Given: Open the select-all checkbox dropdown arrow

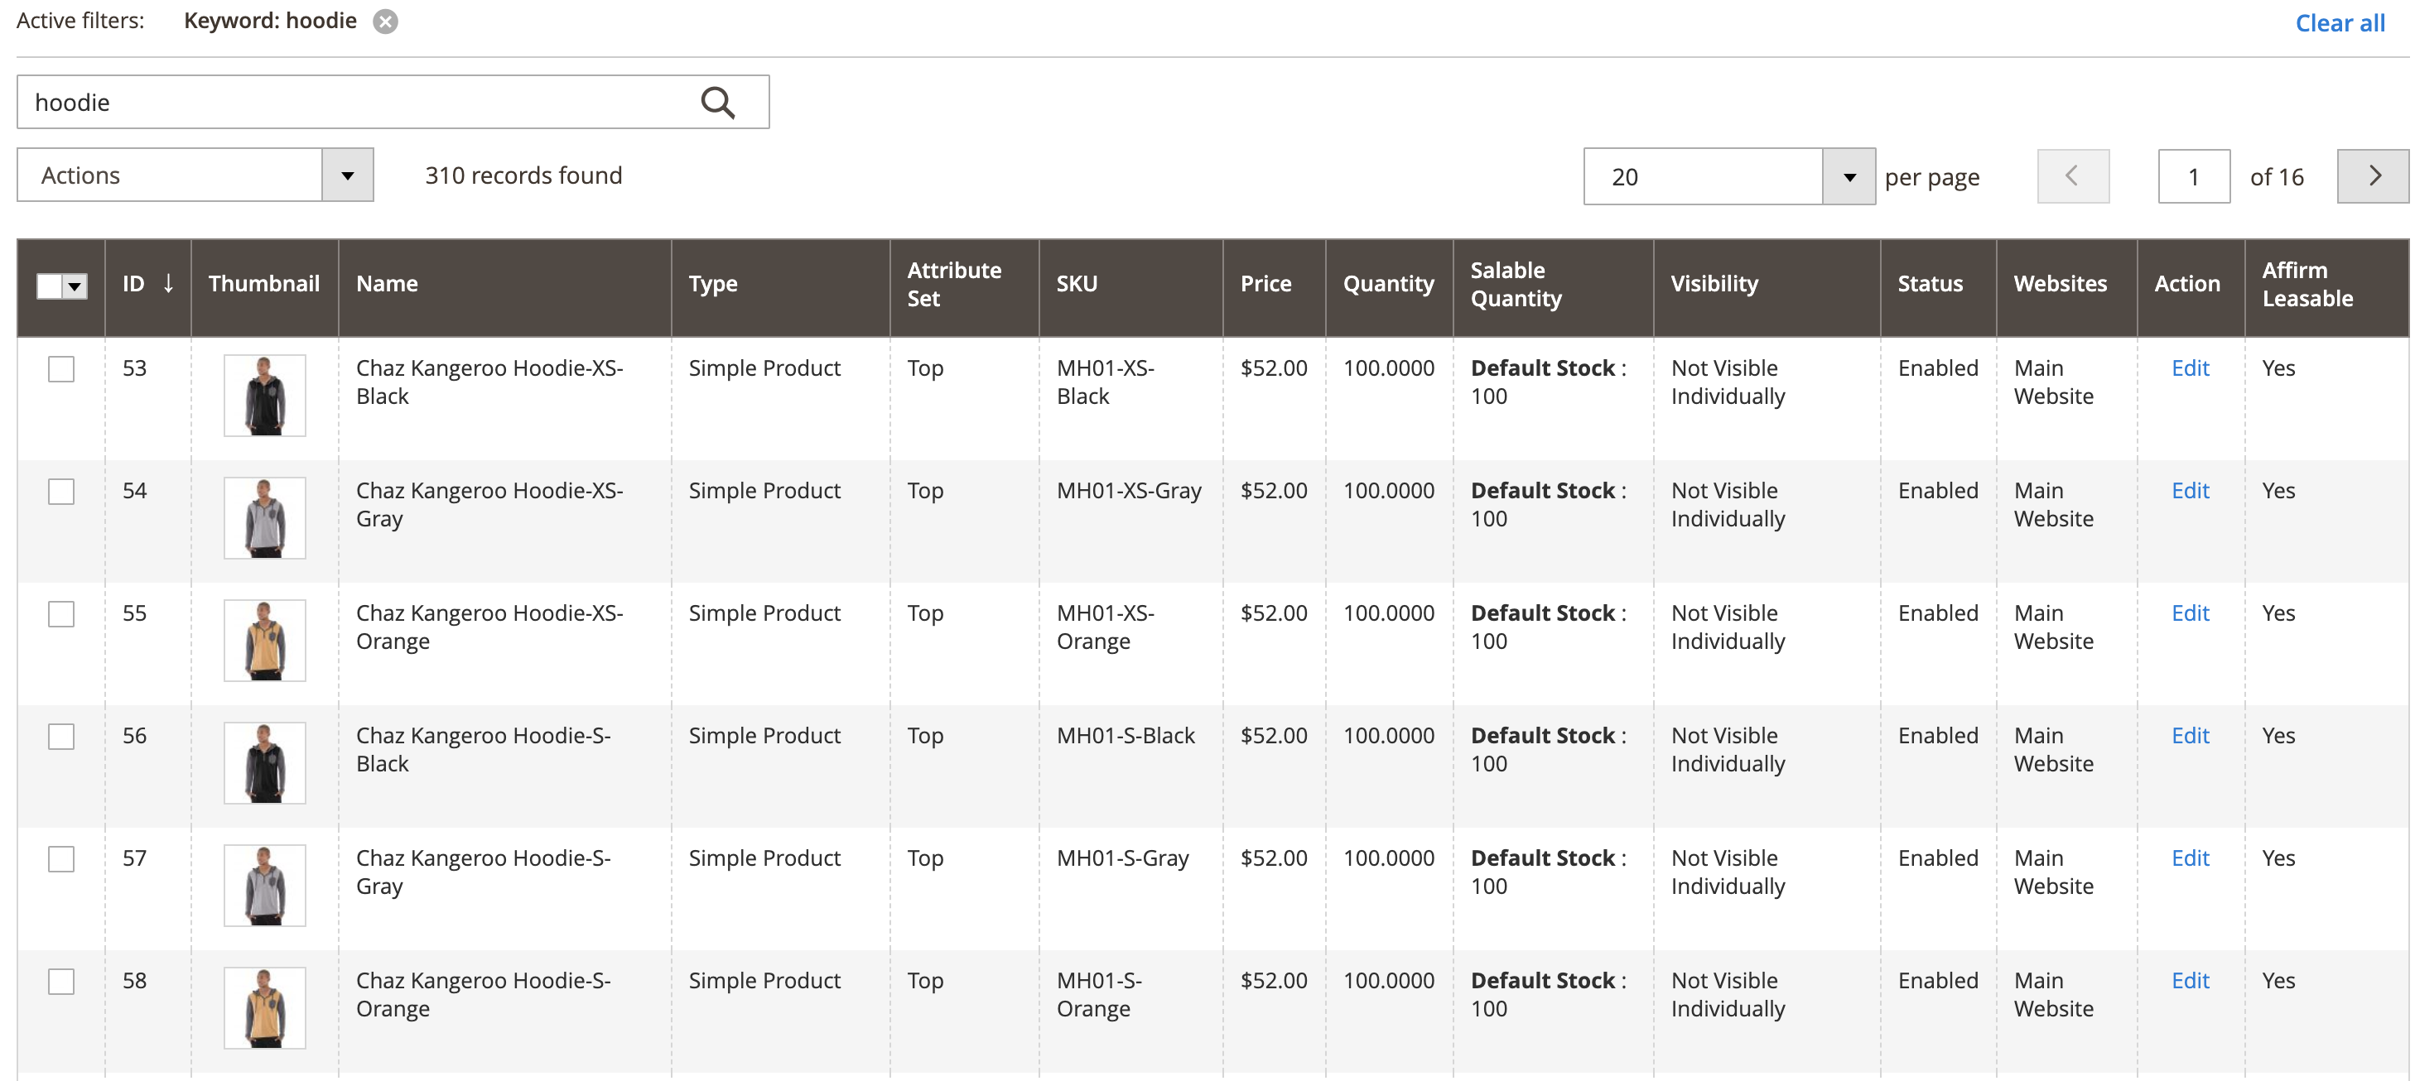Looking at the screenshot, I should (75, 286).
